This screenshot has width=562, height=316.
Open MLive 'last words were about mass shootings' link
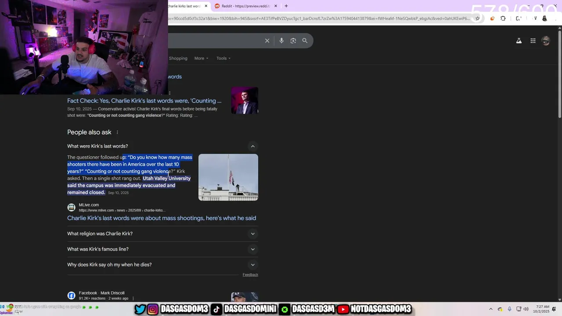(162, 218)
